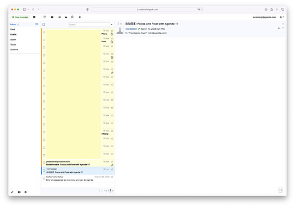Open the hamburger more actions toolbar icon
The image size is (295, 207).
pyautogui.click(x=79, y=17)
